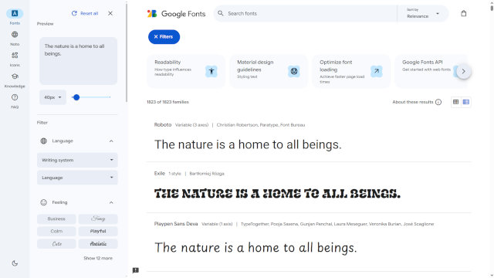Click the Language globe icon

pyautogui.click(x=44, y=141)
